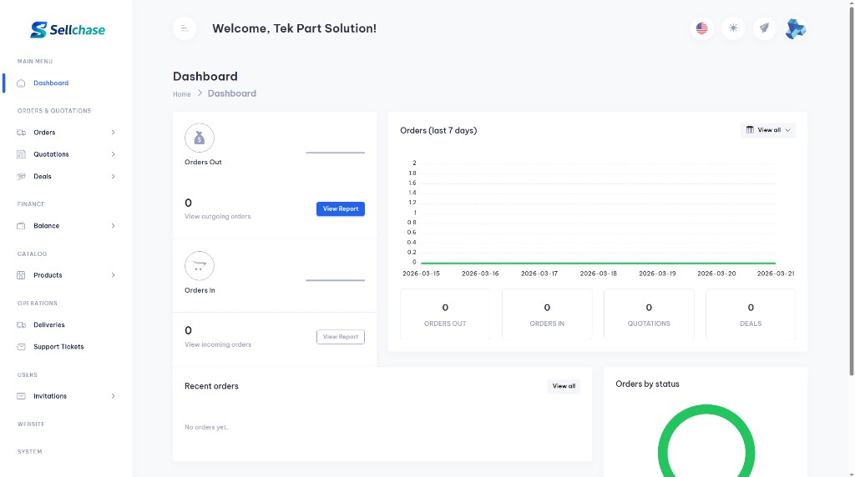Click the Quotations document icon in sidebar
Viewport: 855px width, 477px height.
21,154
